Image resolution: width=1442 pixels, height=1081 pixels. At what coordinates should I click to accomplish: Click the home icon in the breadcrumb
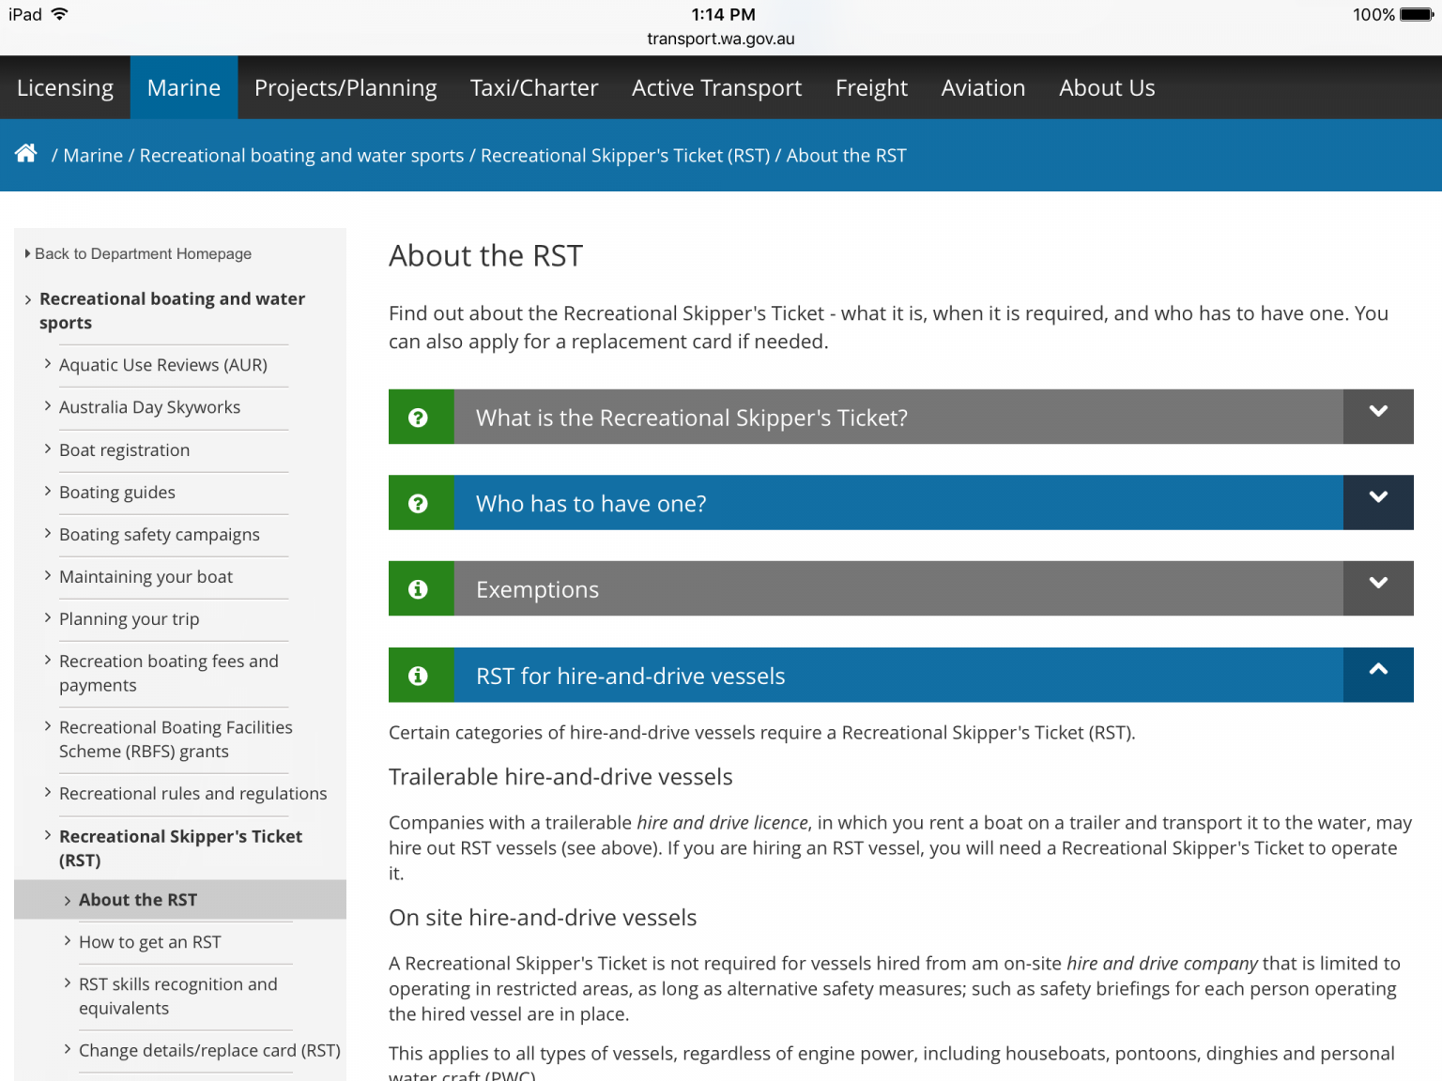[x=26, y=154]
